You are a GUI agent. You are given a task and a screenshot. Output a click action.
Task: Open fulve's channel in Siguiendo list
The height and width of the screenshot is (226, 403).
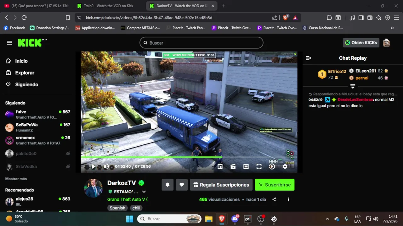coord(38,114)
